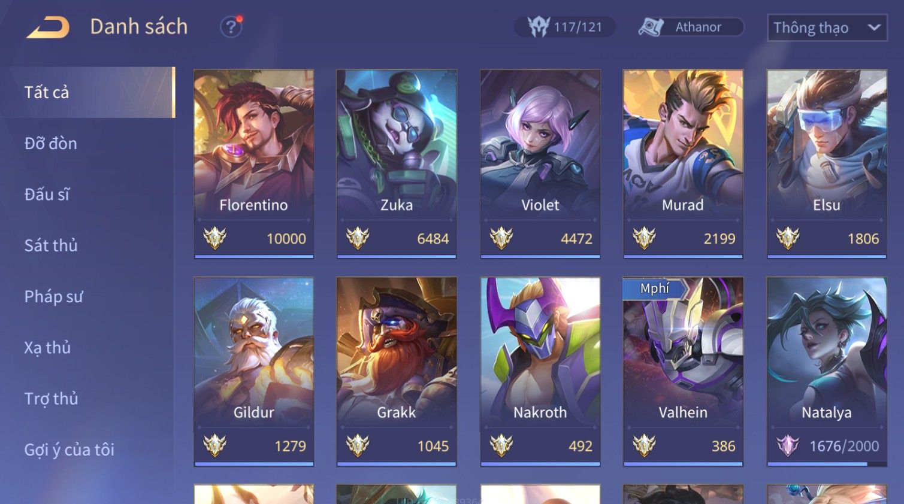Image resolution: width=904 pixels, height=504 pixels.
Task: Click the Athanor map scroll icon
Action: pos(651,27)
